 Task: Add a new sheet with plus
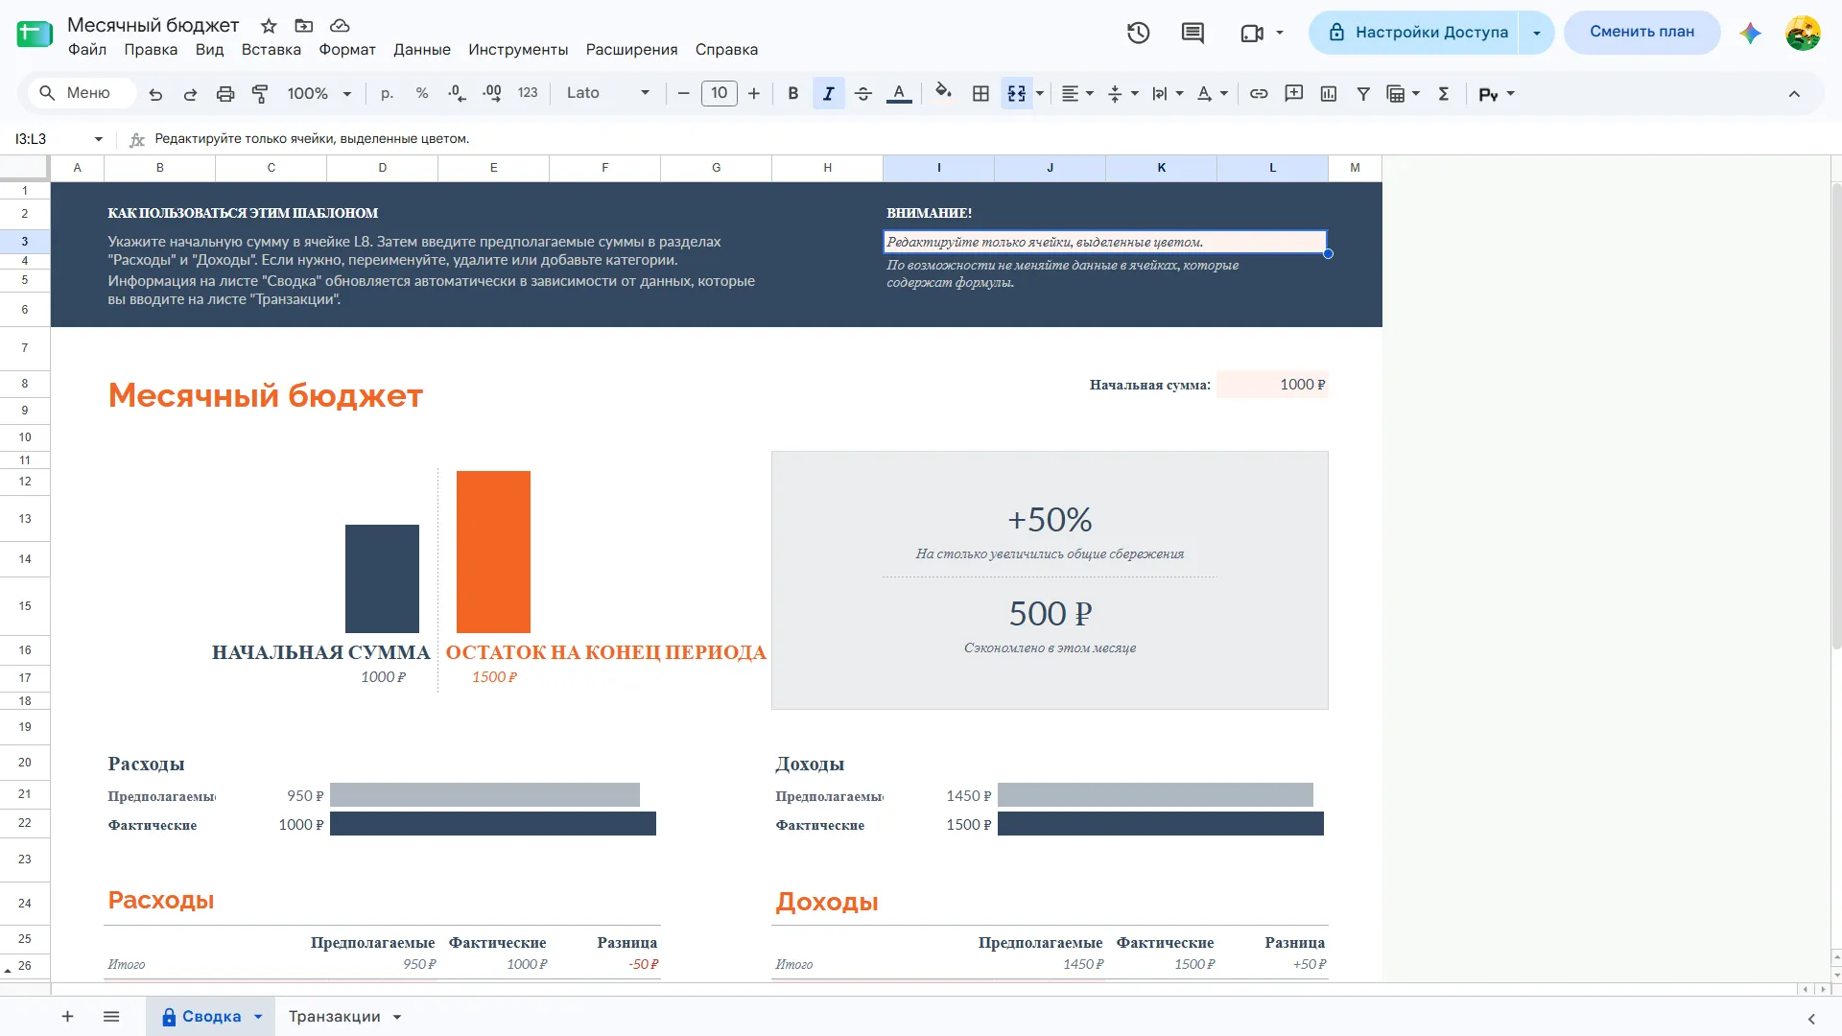[x=67, y=1017]
